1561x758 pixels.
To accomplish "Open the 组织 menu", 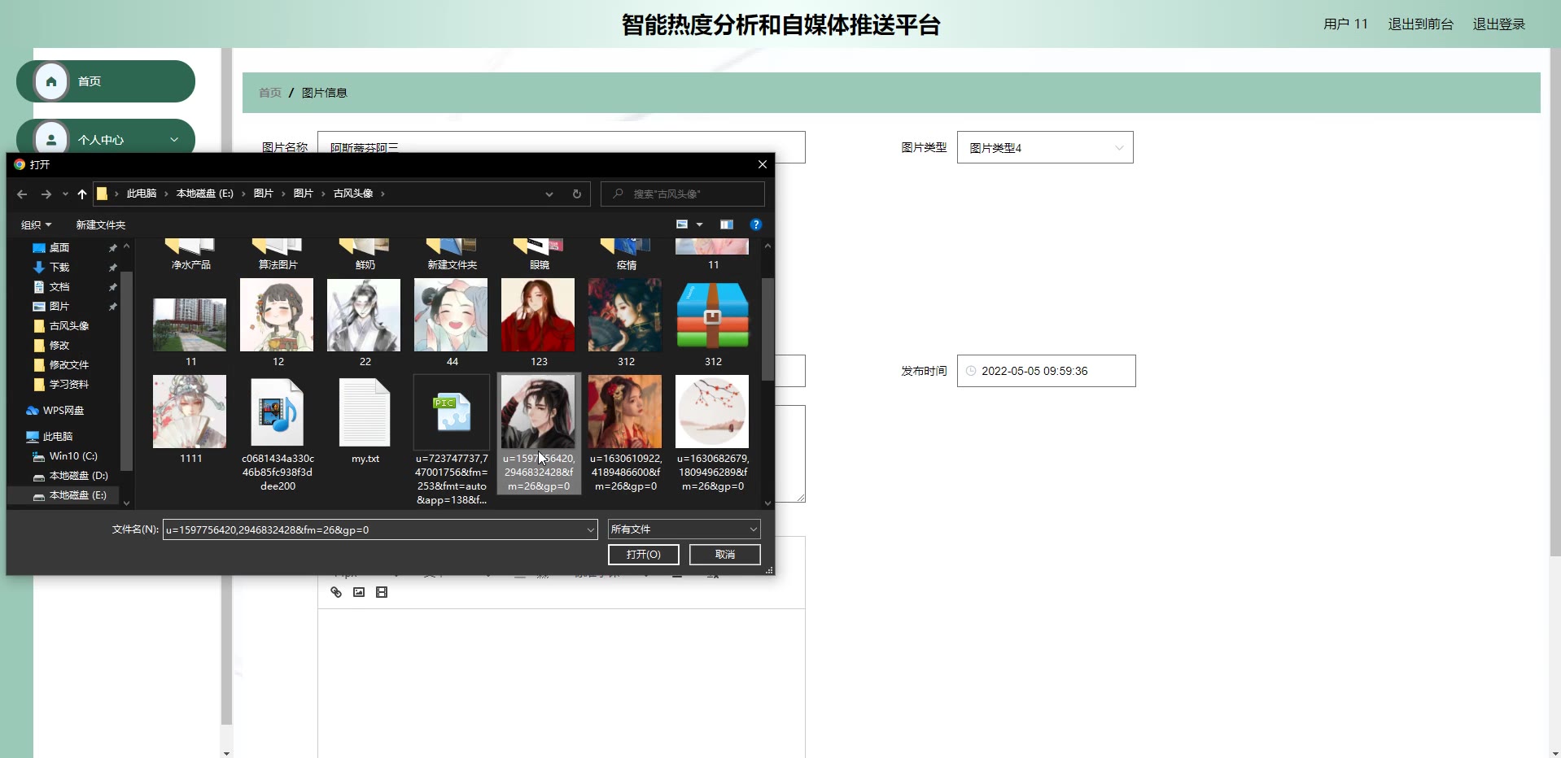I will (x=36, y=224).
